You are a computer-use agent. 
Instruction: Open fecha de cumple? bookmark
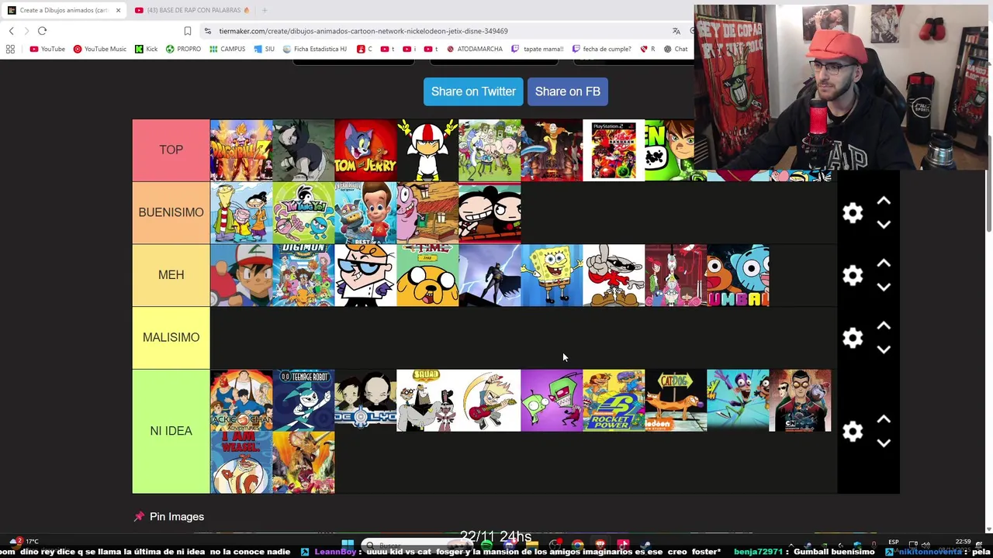coord(601,49)
